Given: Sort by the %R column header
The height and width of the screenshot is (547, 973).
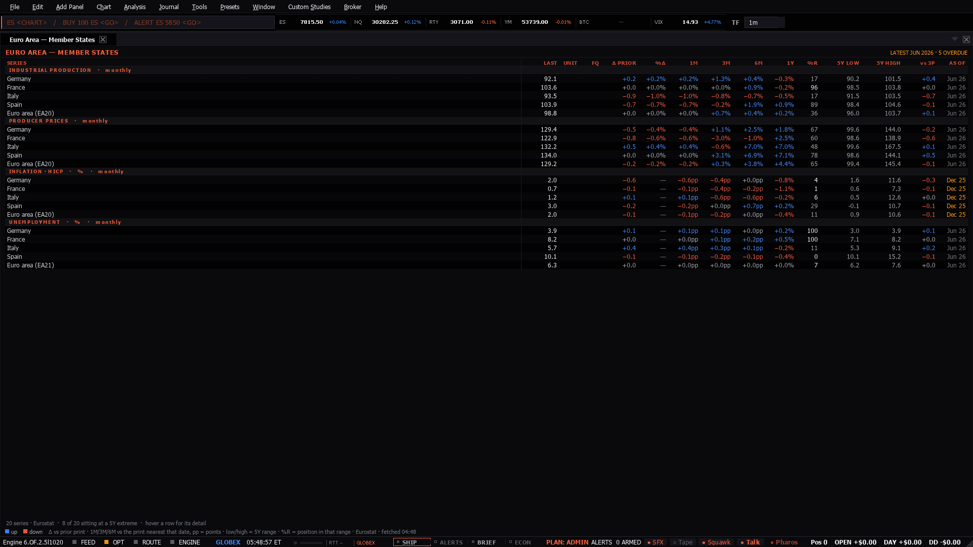Looking at the screenshot, I should 812,63.
